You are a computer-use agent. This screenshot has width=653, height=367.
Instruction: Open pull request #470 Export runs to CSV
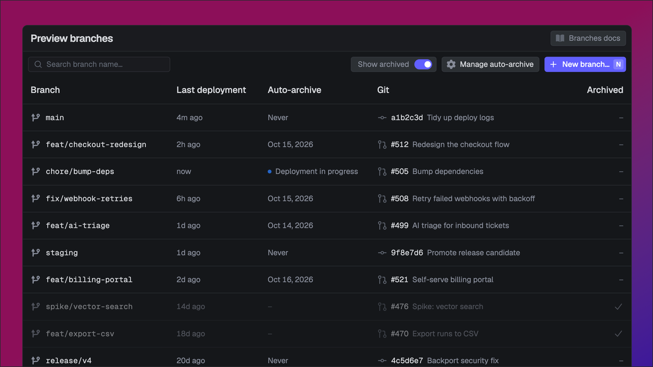pyautogui.click(x=428, y=334)
